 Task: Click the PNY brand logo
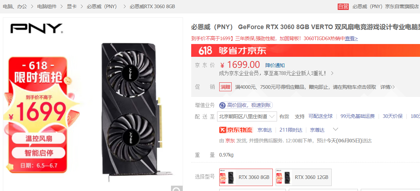pyautogui.click(x=37, y=29)
